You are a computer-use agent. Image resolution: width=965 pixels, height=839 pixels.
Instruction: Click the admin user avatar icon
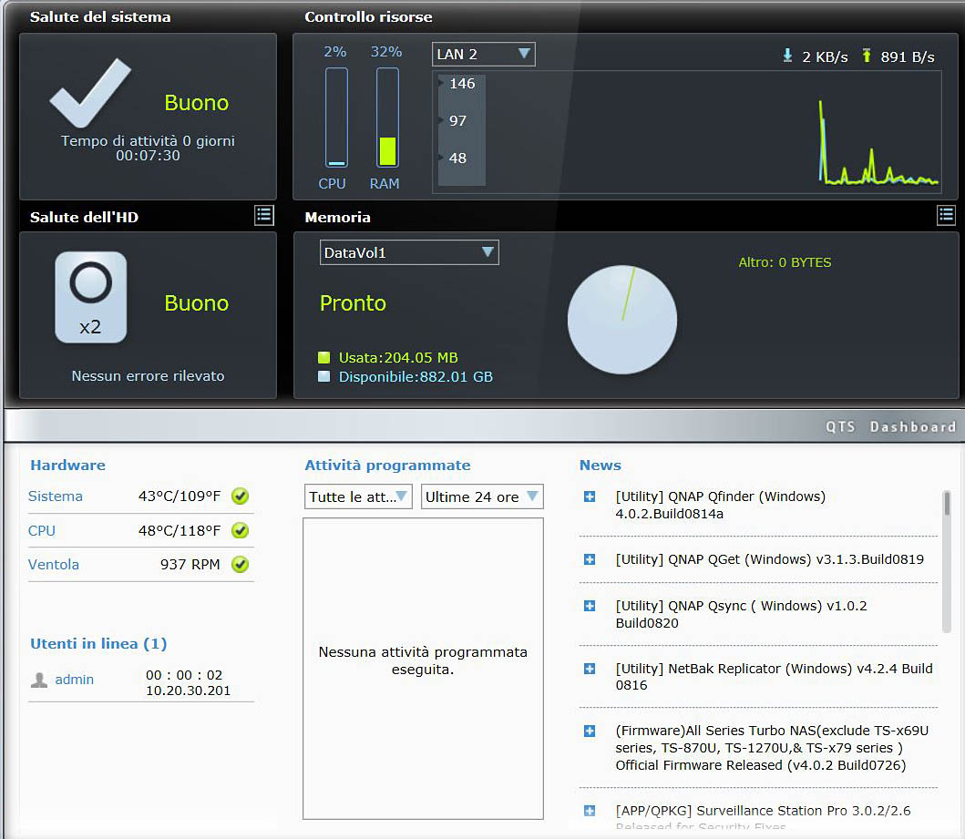pyautogui.click(x=39, y=680)
